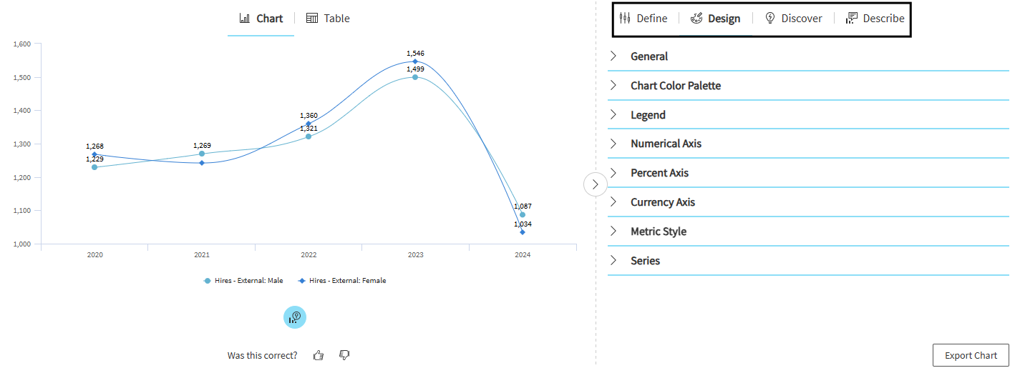The width and height of the screenshot is (1015, 373).
Task: Click the bar chart icon in Chart tab
Action: click(245, 19)
